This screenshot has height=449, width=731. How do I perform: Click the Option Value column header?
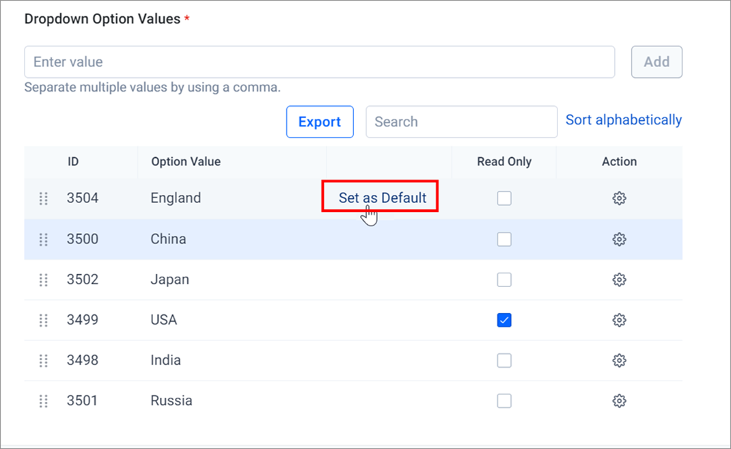(x=186, y=161)
